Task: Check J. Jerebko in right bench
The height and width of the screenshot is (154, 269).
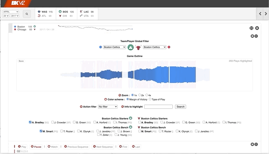Action: [x=196, y=131]
